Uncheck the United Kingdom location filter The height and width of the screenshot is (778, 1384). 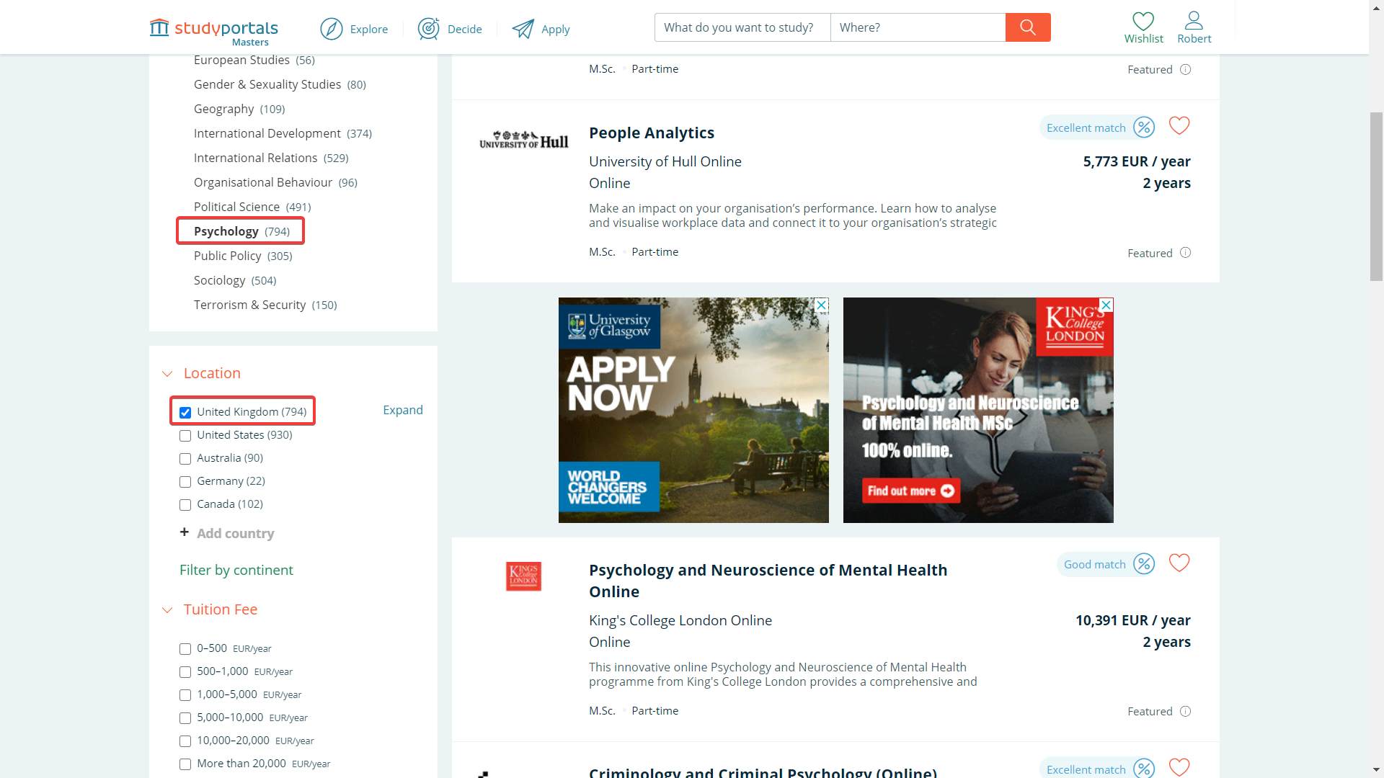185,412
